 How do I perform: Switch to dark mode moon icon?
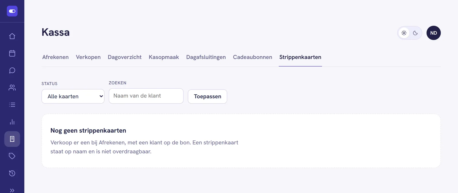(415, 33)
